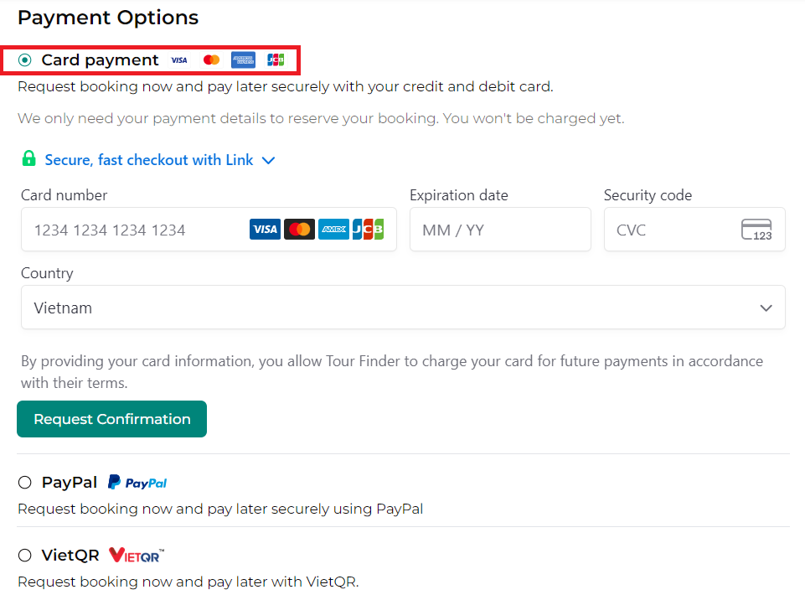Select the VietQR radio option
The image size is (805, 600).
pos(25,556)
